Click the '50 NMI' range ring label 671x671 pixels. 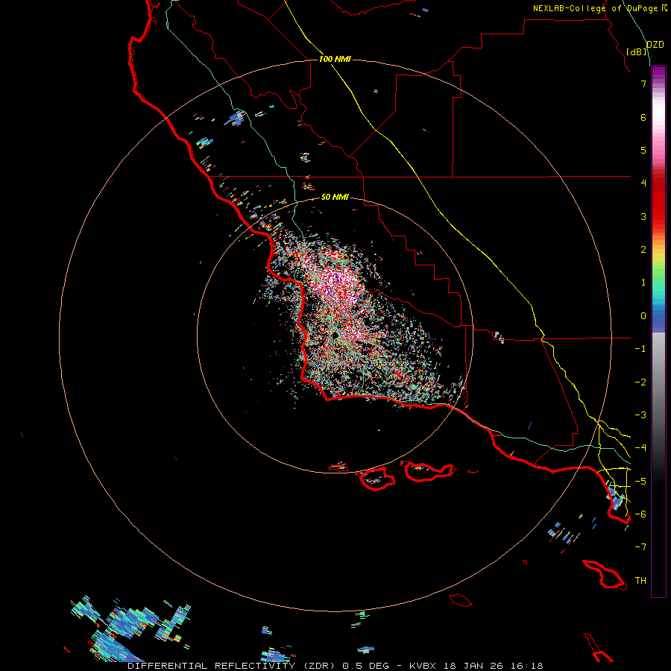click(x=335, y=197)
